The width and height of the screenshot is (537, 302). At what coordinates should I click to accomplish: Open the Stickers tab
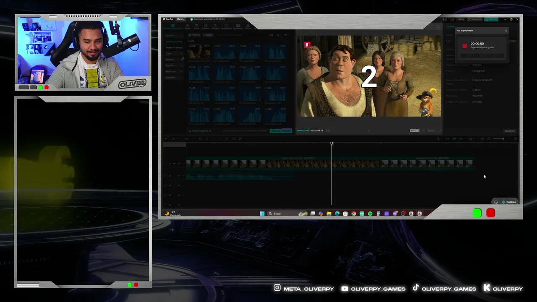click(206, 26)
